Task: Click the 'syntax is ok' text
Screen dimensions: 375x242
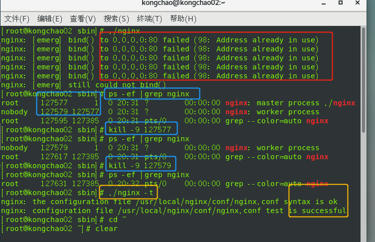Action: point(311,202)
